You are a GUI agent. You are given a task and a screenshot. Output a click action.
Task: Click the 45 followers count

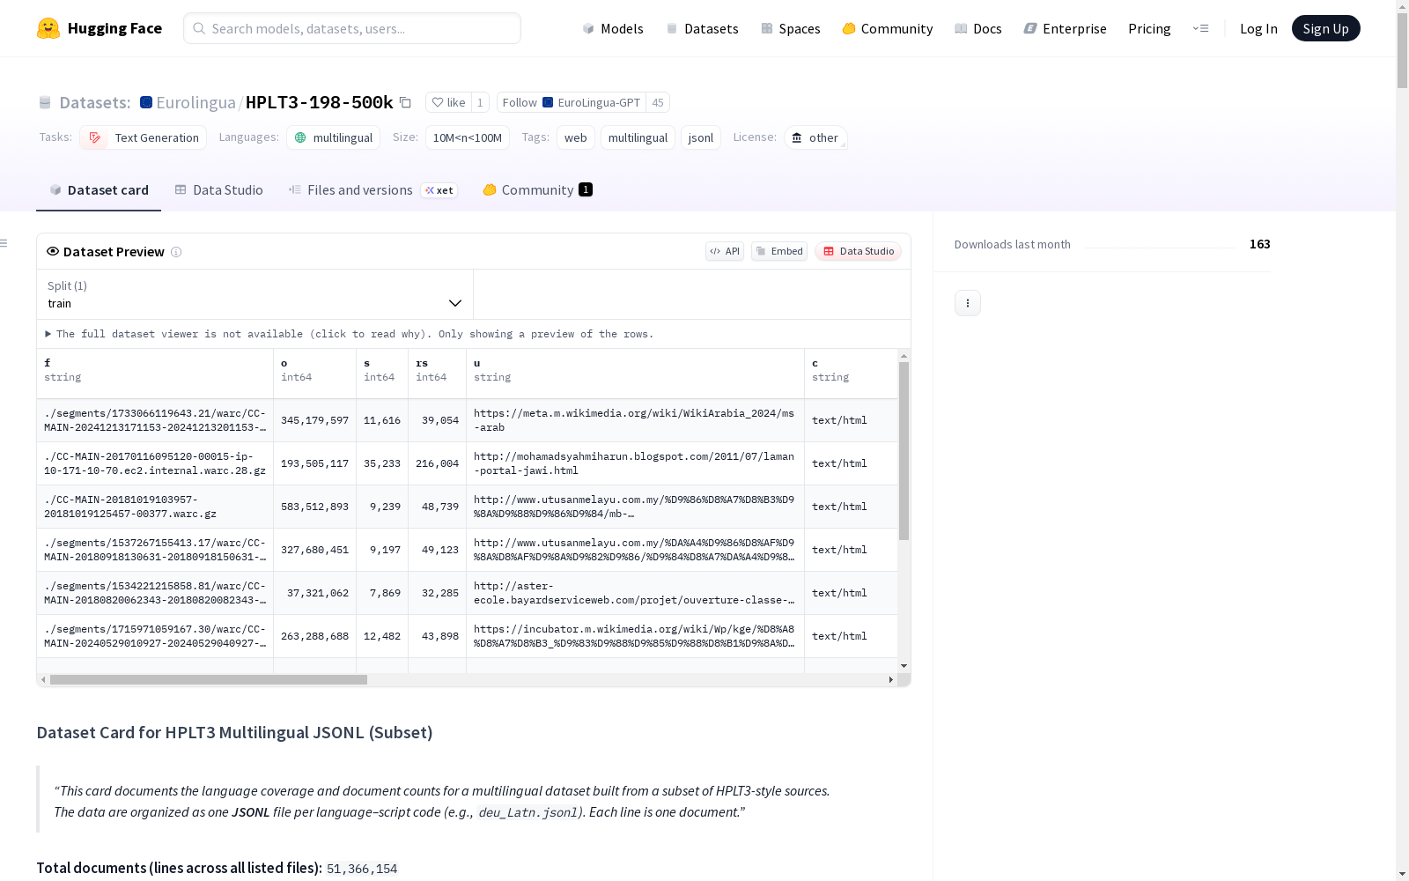[x=658, y=102]
